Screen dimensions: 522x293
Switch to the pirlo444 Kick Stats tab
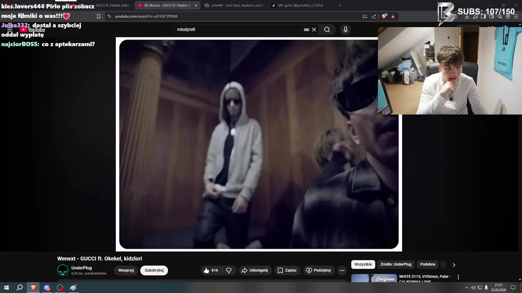pos(234,5)
